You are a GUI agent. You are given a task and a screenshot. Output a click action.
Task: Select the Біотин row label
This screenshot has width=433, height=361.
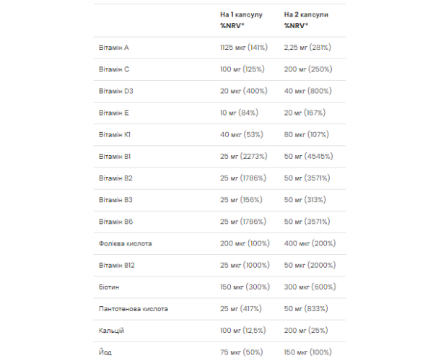click(x=109, y=287)
